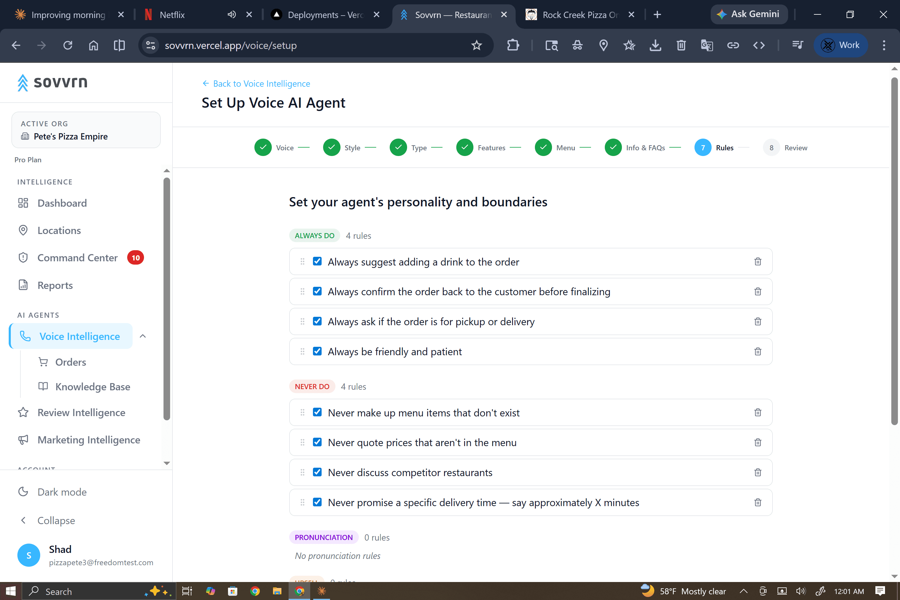Open the Work profile menu
The image size is (900, 600).
coord(841,45)
